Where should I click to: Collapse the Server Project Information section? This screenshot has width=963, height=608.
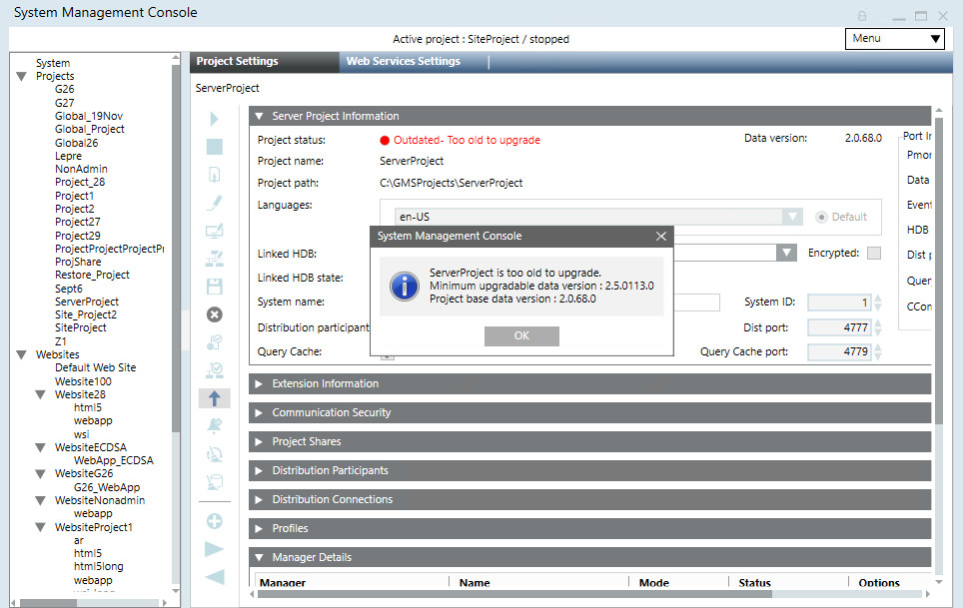[x=259, y=116]
